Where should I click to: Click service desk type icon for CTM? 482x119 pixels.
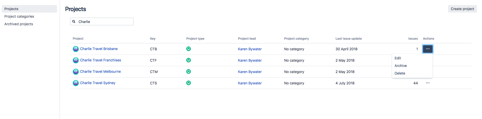click(189, 72)
